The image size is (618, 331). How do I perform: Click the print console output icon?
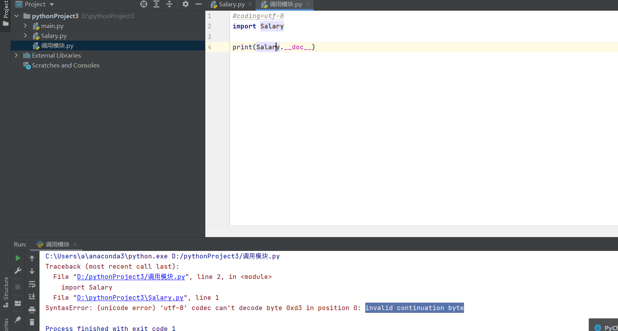pos(32,310)
